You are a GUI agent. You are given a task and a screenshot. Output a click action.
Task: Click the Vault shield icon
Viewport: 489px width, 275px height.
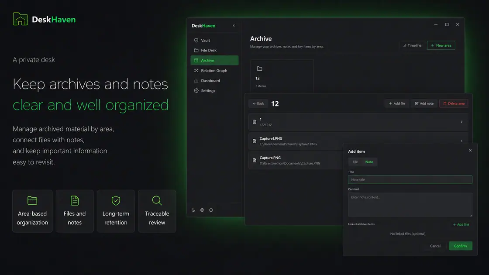pyautogui.click(x=196, y=40)
